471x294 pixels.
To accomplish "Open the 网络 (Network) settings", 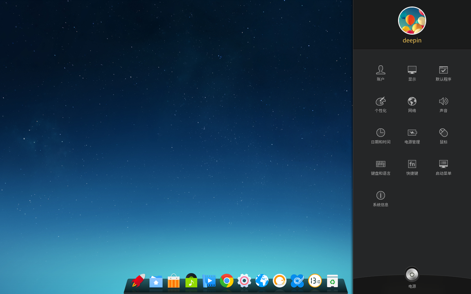I will (x=412, y=104).
